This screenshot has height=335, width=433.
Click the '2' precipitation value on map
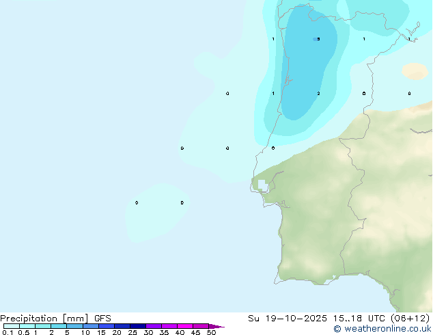click(318, 94)
